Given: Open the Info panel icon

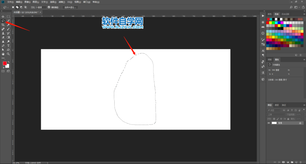Looking at the screenshot, I should (x=263, y=33).
